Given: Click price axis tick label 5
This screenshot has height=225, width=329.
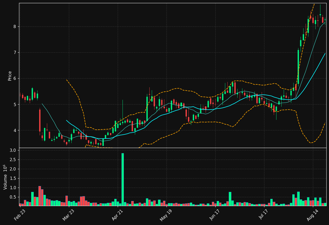Looking at the screenshot, I should click(x=15, y=104).
